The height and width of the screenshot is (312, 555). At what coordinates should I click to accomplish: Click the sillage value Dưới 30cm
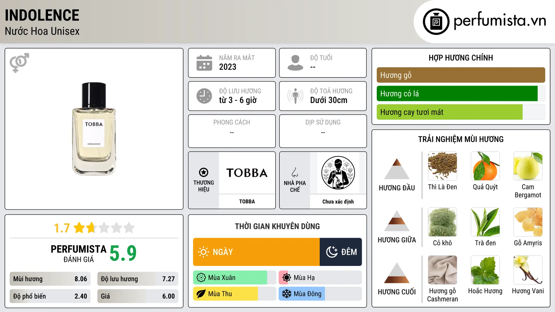pos(329,100)
